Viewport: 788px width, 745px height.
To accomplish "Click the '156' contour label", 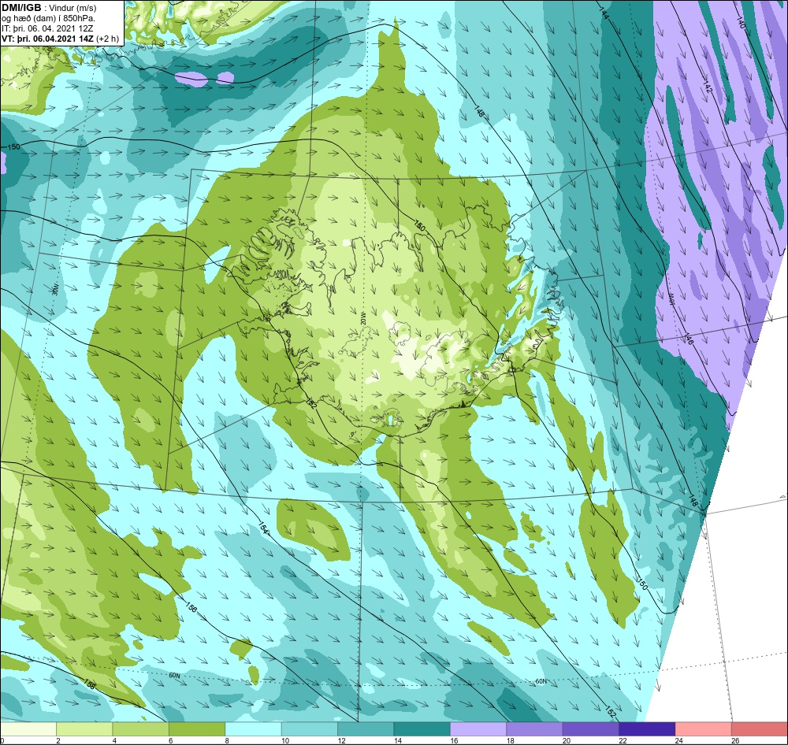I will click(191, 607).
